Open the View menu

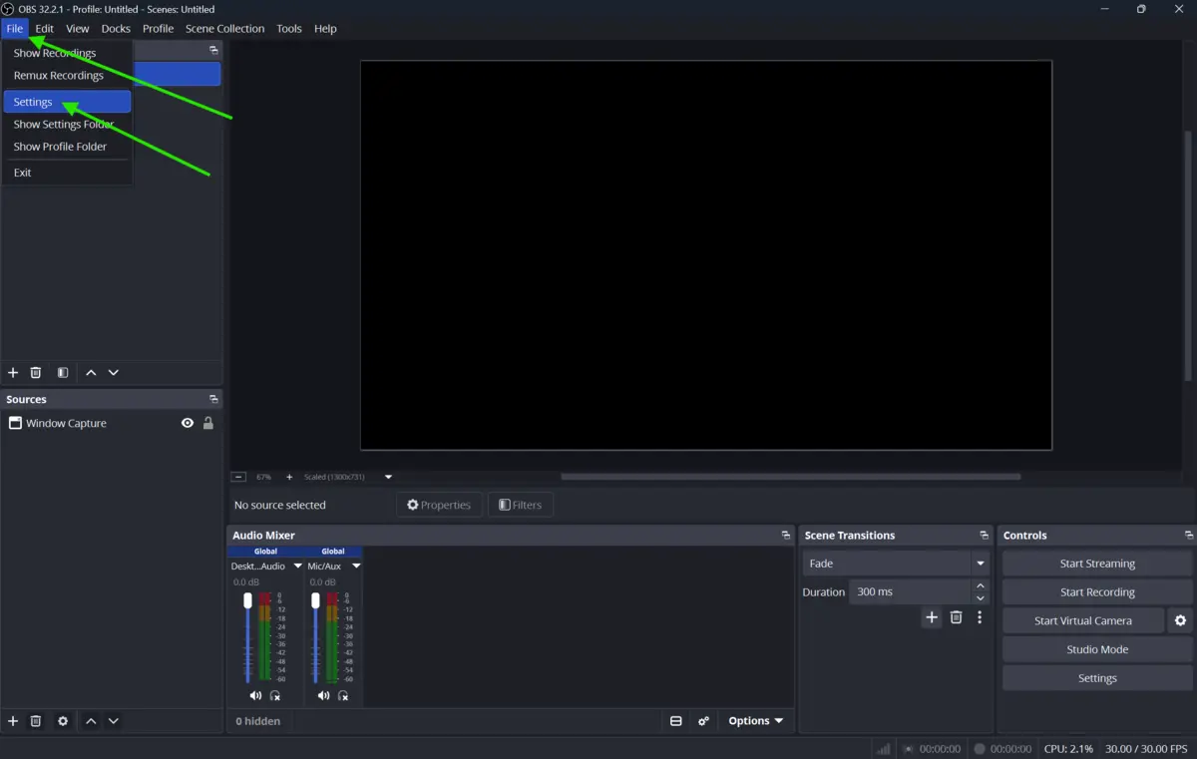(x=77, y=28)
